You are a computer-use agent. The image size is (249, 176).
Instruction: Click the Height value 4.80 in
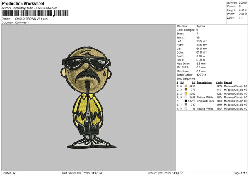[243, 10]
